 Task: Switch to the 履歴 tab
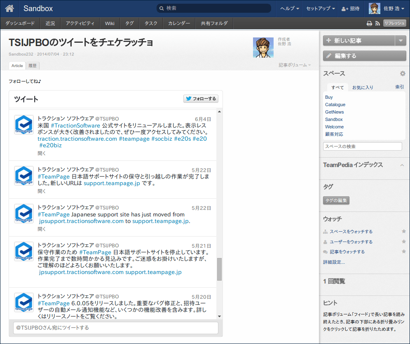click(x=33, y=65)
